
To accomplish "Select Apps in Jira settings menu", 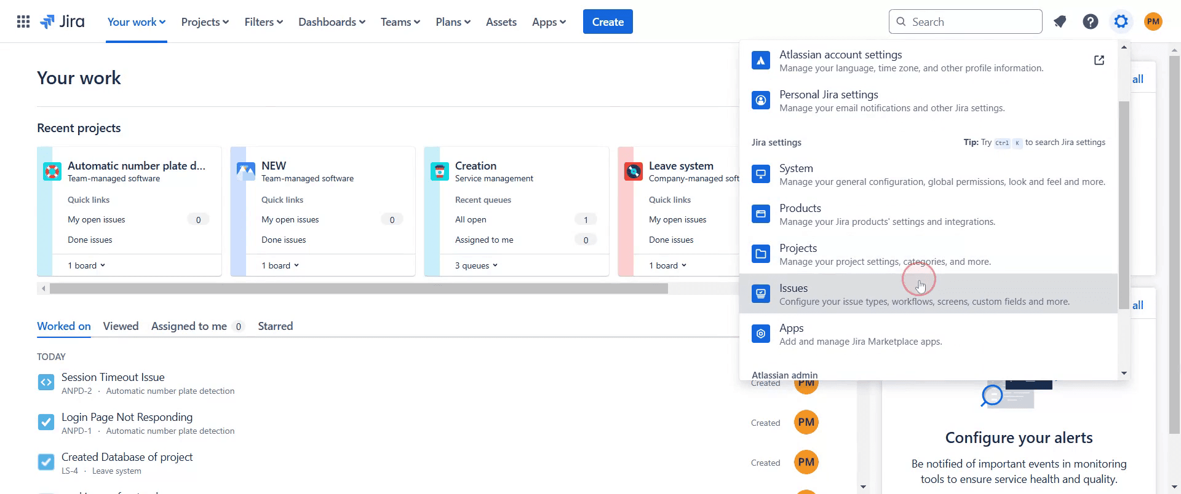I will 928,334.
